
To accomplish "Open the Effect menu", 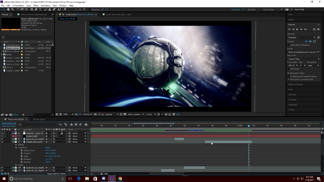I will [36, 5].
